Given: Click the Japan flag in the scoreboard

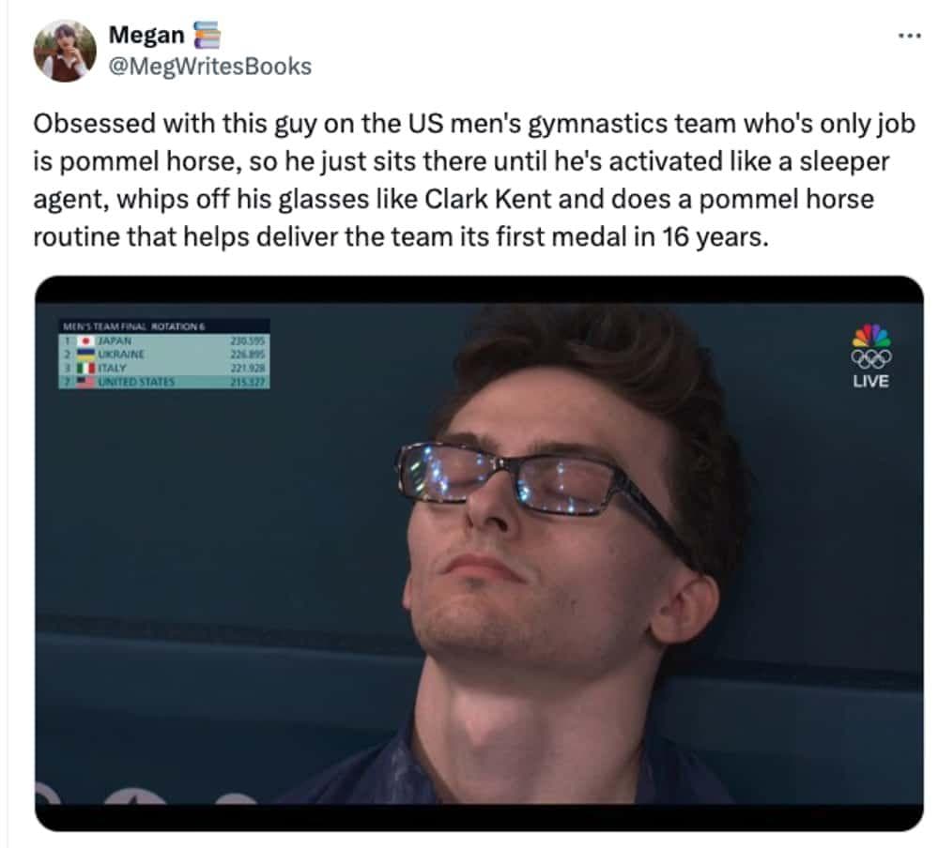Looking at the screenshot, I should pos(86,341).
